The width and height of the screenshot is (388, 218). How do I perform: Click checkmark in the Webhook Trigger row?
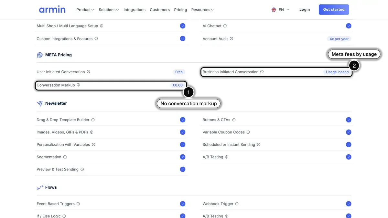point(349,204)
